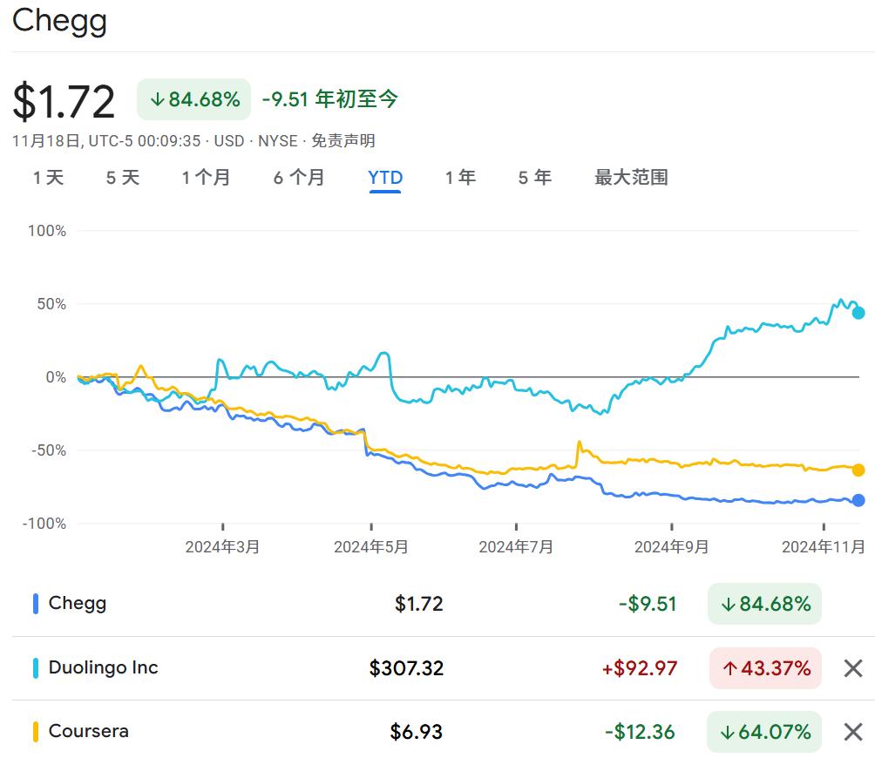The height and width of the screenshot is (758, 875).
Task: Click the cyan Duolingo line endpoint dot
Action: tap(858, 313)
